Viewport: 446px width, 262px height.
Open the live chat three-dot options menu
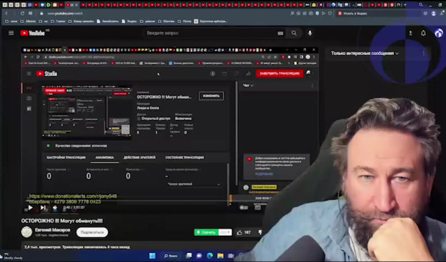[424, 53]
